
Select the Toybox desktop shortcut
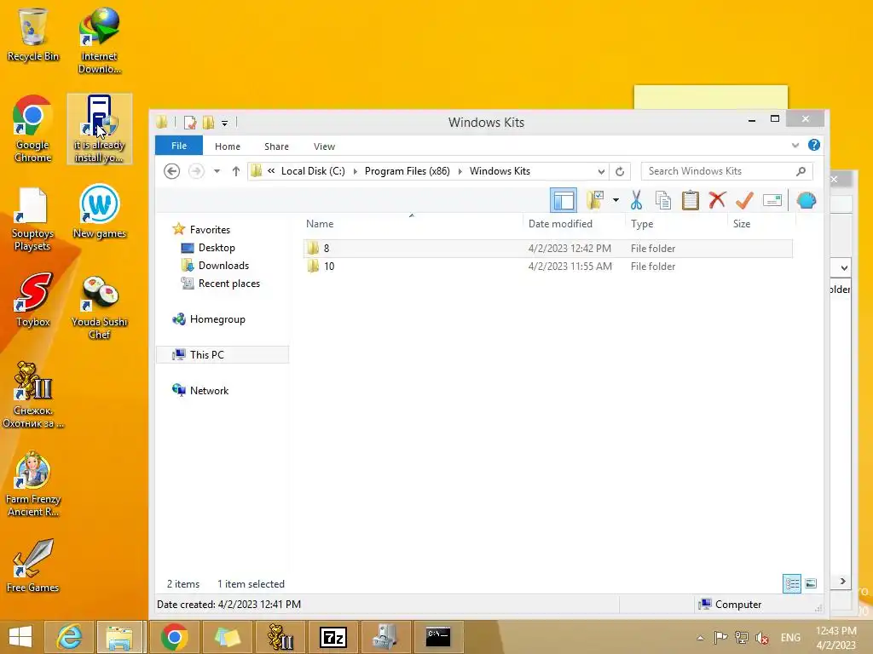point(33,299)
